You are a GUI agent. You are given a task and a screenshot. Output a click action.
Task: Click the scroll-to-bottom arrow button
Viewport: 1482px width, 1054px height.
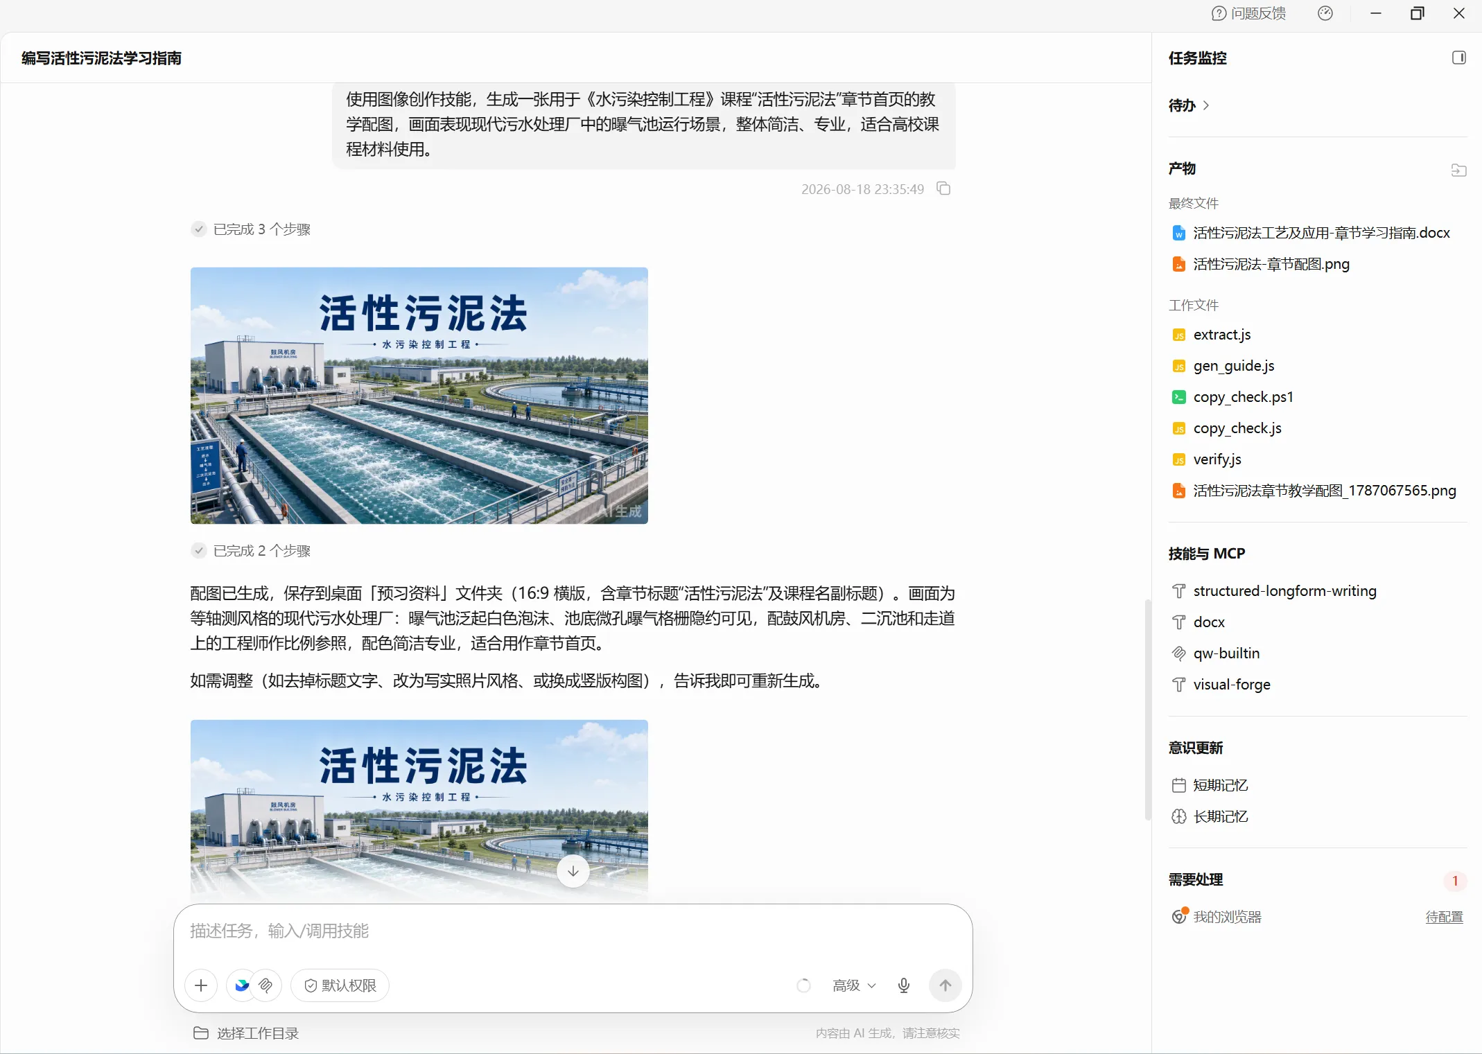click(573, 871)
